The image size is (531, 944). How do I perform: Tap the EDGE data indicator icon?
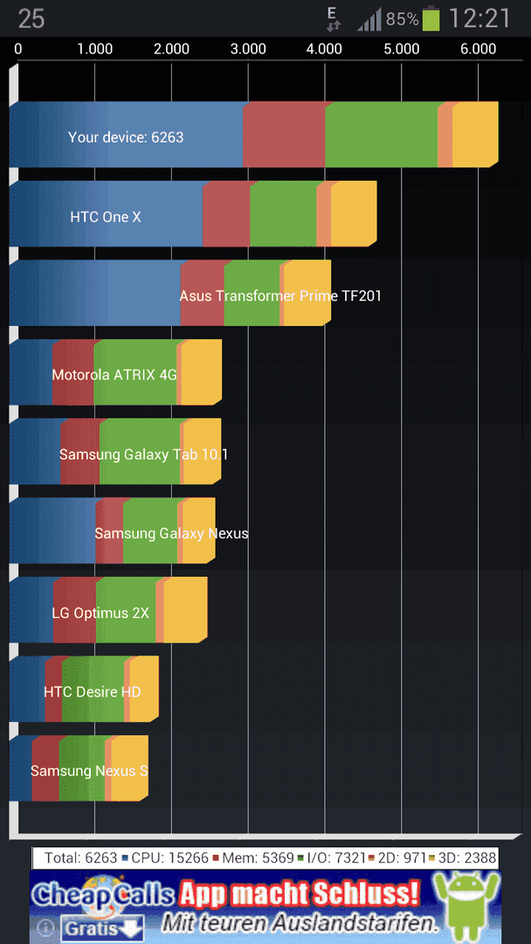[334, 18]
